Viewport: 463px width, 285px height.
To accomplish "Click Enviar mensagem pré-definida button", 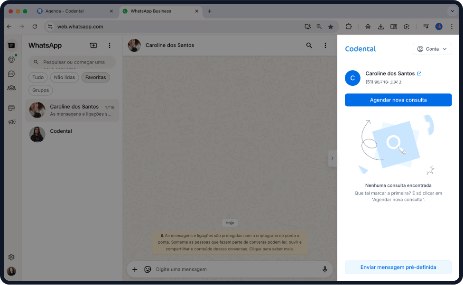I will [398, 267].
